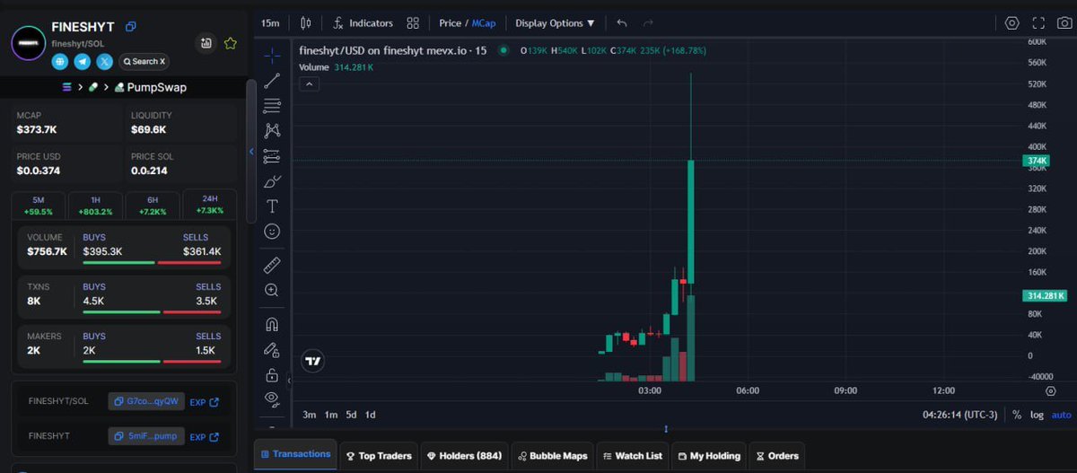
Task: Select the 5M change period
Action: point(38,205)
